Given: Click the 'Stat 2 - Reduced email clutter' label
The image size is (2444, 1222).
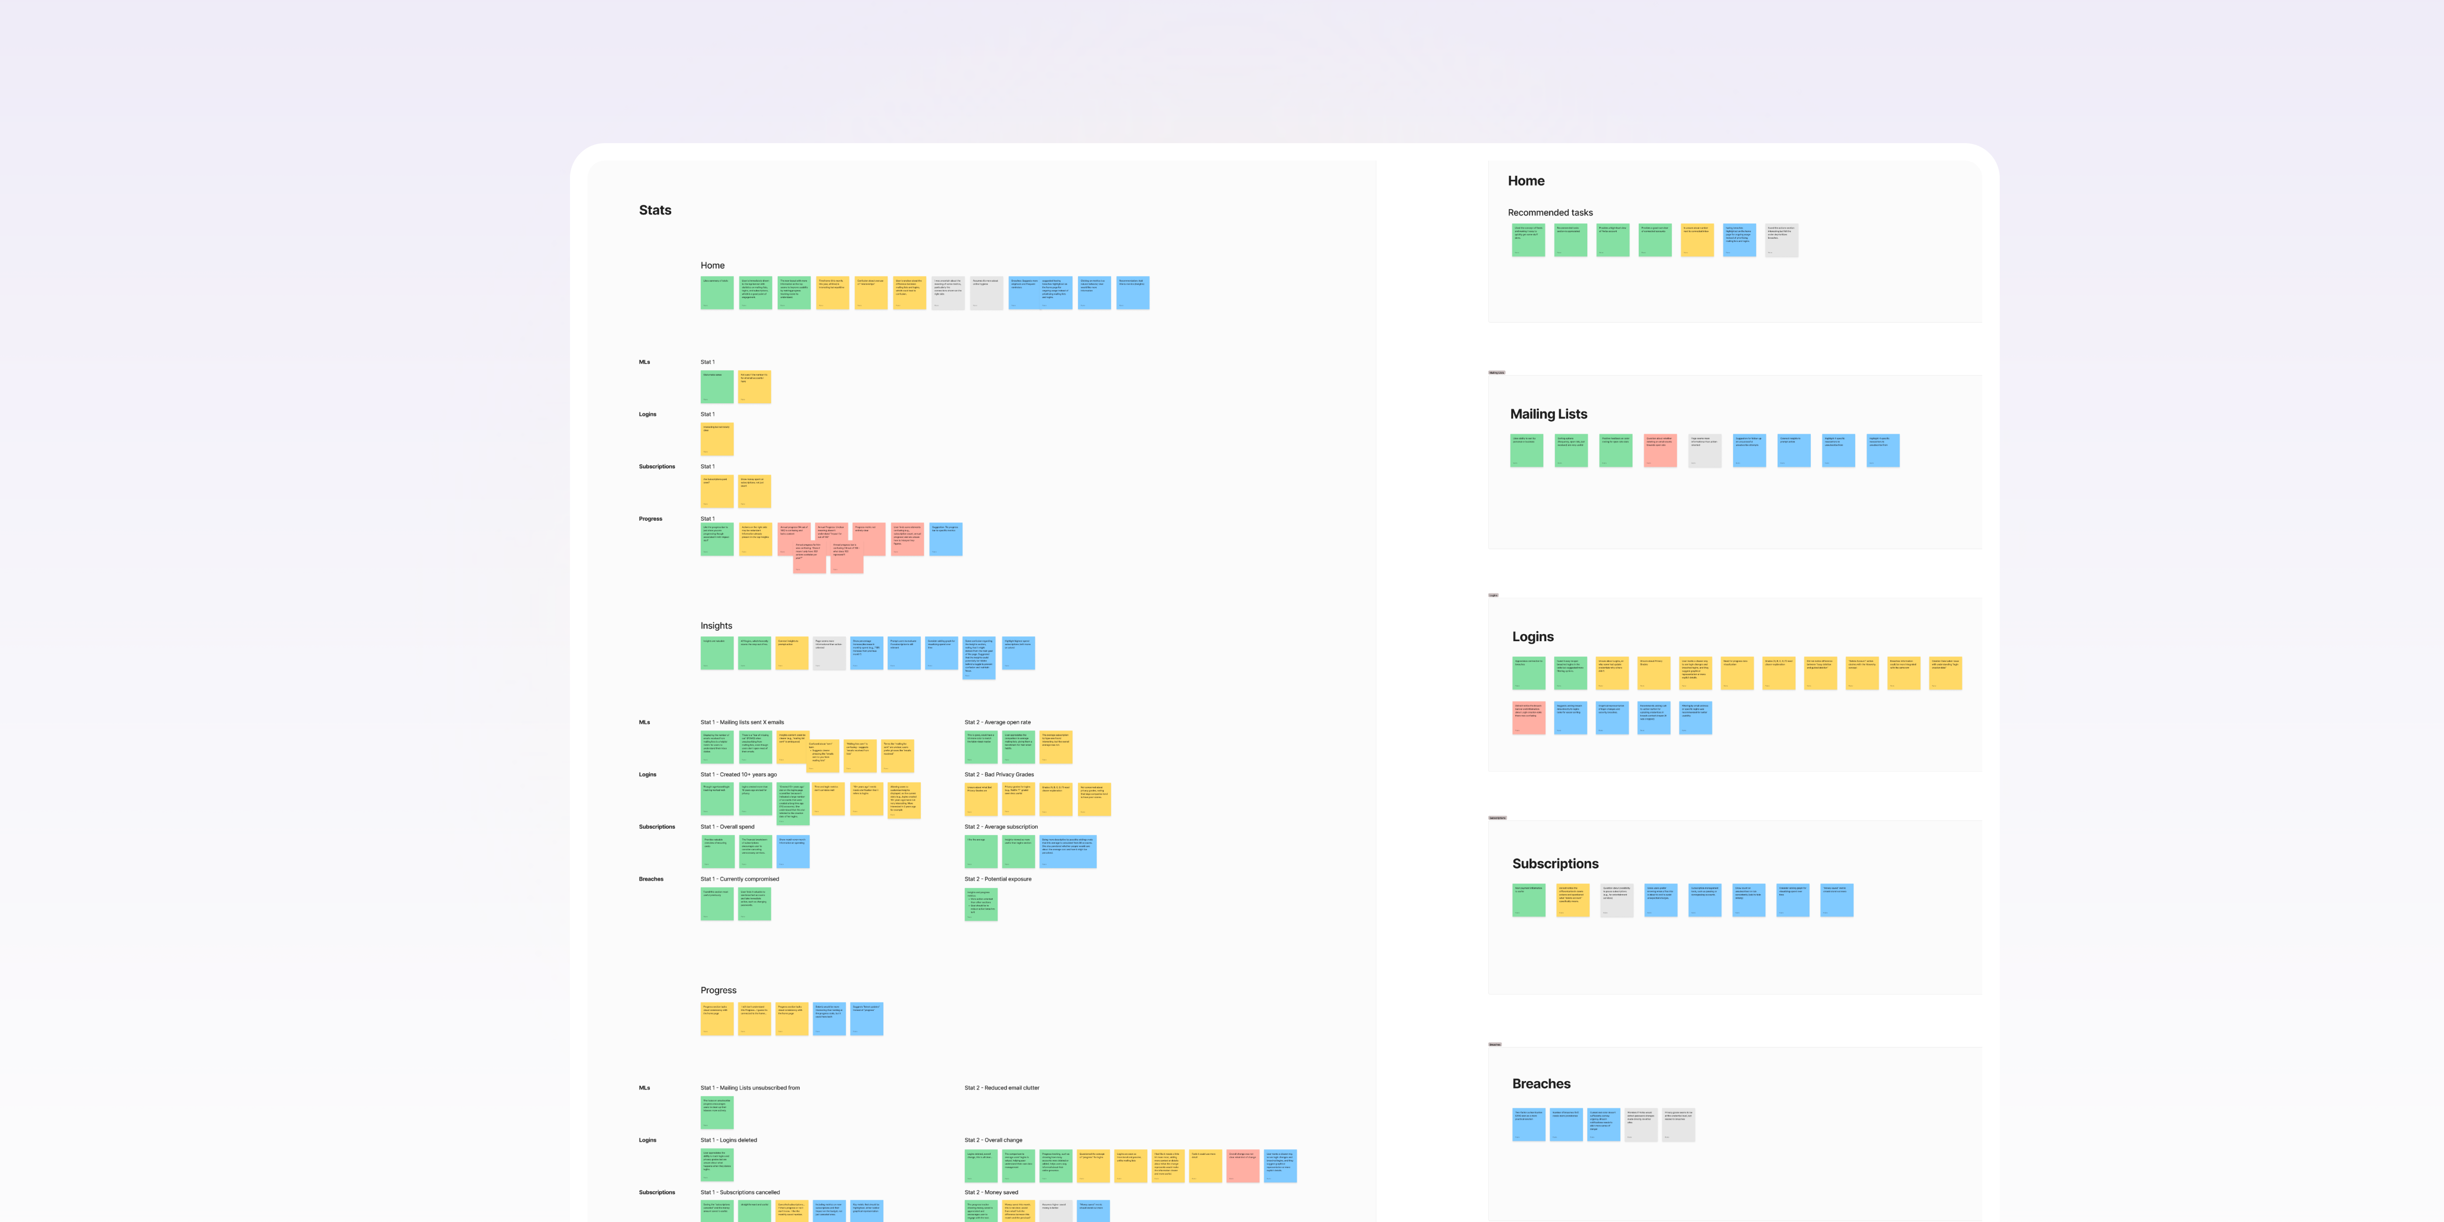Looking at the screenshot, I should tap(1002, 1088).
